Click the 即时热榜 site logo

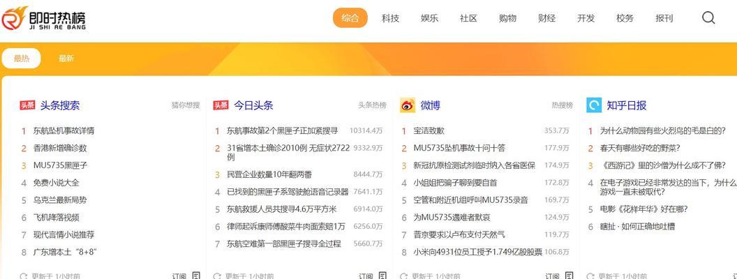point(43,19)
